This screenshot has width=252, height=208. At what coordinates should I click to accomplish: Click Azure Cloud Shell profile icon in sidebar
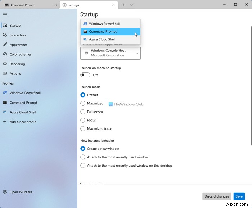pyautogui.click(x=5, y=112)
